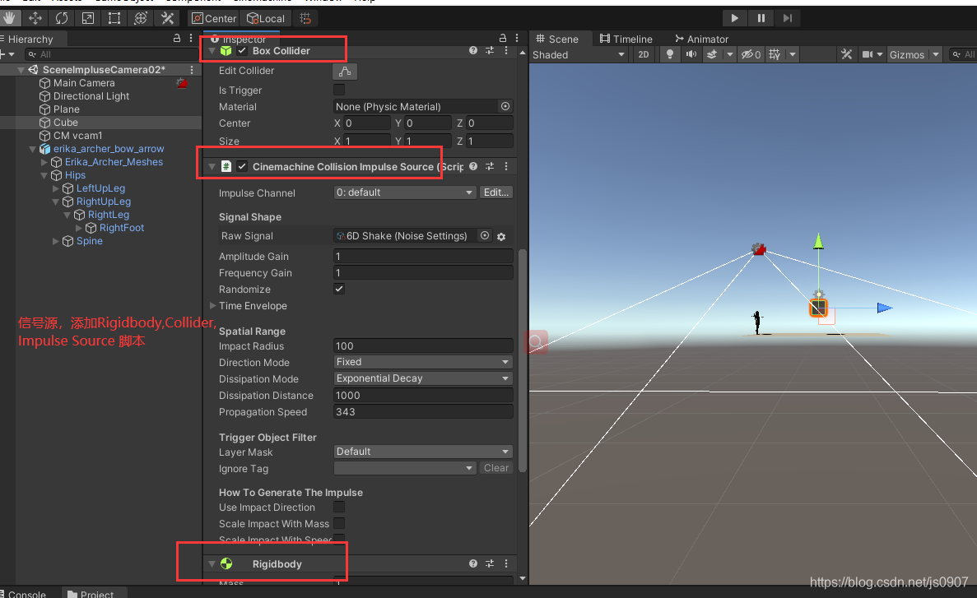Collapse erika_archer_bow_arrow object
The height and width of the screenshot is (598, 977).
click(32, 149)
